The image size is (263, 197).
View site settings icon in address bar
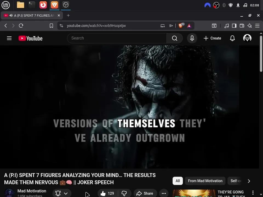coord(61,26)
